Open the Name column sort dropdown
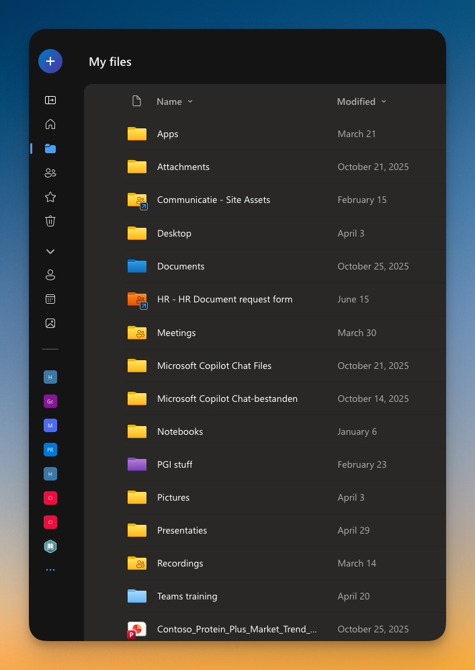Screen dimensions: 475x670 coord(175,101)
